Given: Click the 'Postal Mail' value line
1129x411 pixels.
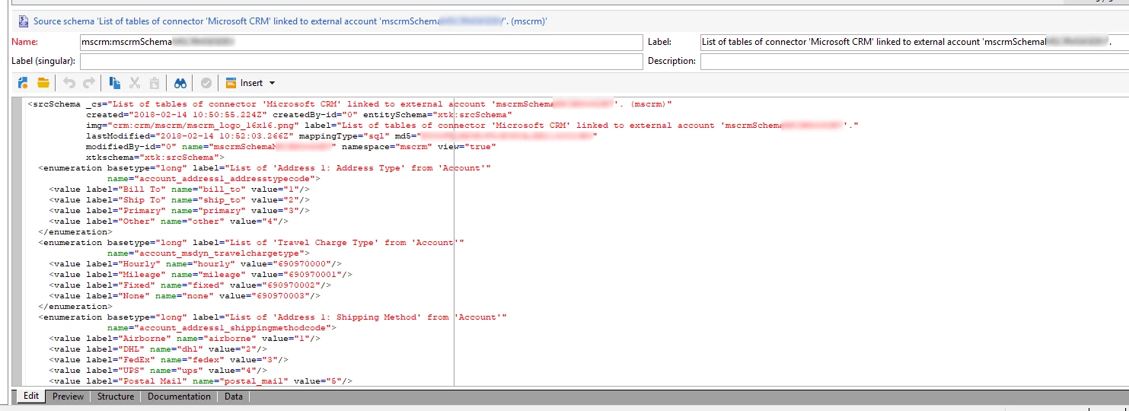Looking at the screenshot, I should [x=200, y=381].
